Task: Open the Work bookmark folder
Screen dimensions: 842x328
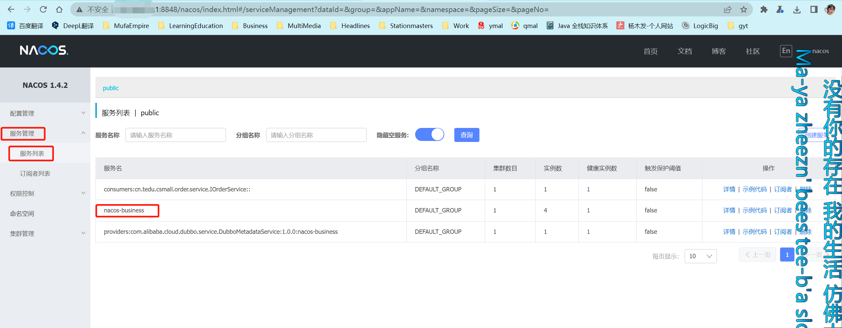Action: pos(455,26)
